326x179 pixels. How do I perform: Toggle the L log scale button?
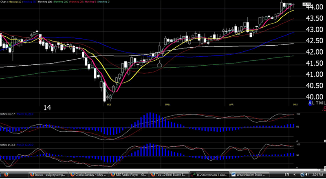(x=314, y=104)
